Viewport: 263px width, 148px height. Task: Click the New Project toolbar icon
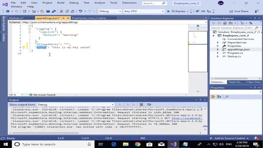tap(25, 11)
